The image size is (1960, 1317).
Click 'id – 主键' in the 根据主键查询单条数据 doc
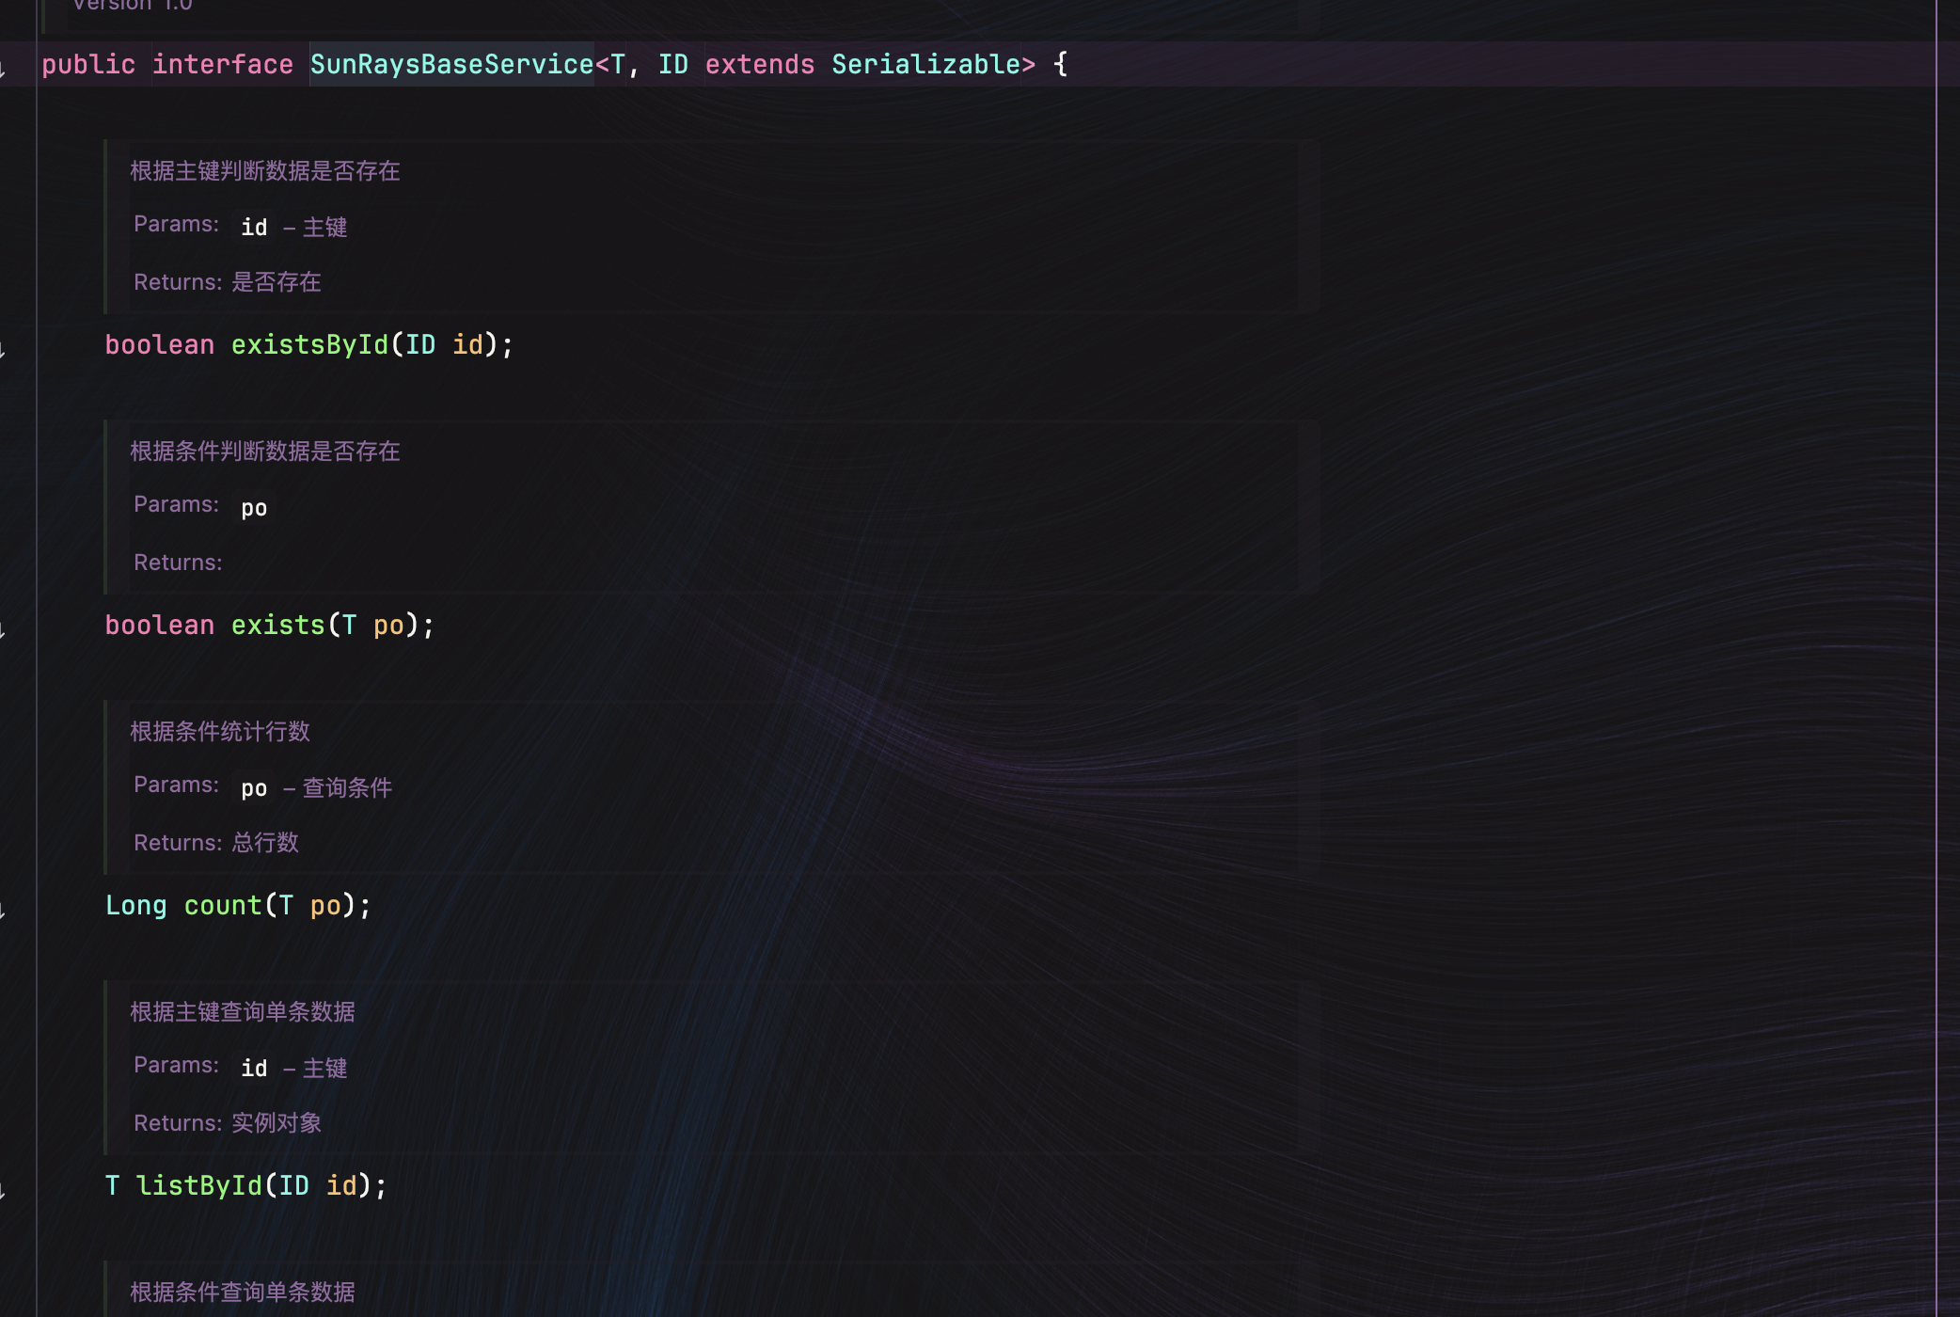pyautogui.click(x=293, y=1068)
